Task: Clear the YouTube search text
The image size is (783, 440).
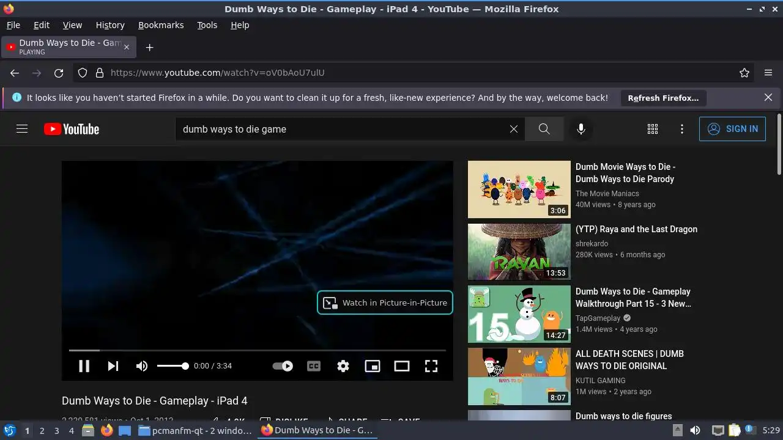Action: coord(514,129)
